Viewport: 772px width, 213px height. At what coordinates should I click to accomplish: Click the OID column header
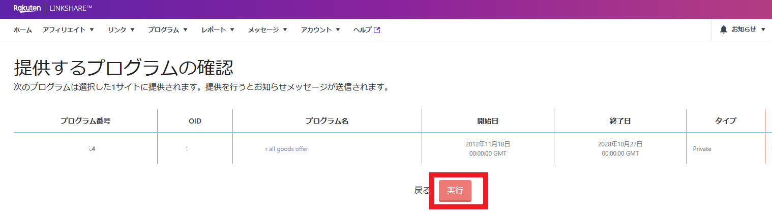195,121
